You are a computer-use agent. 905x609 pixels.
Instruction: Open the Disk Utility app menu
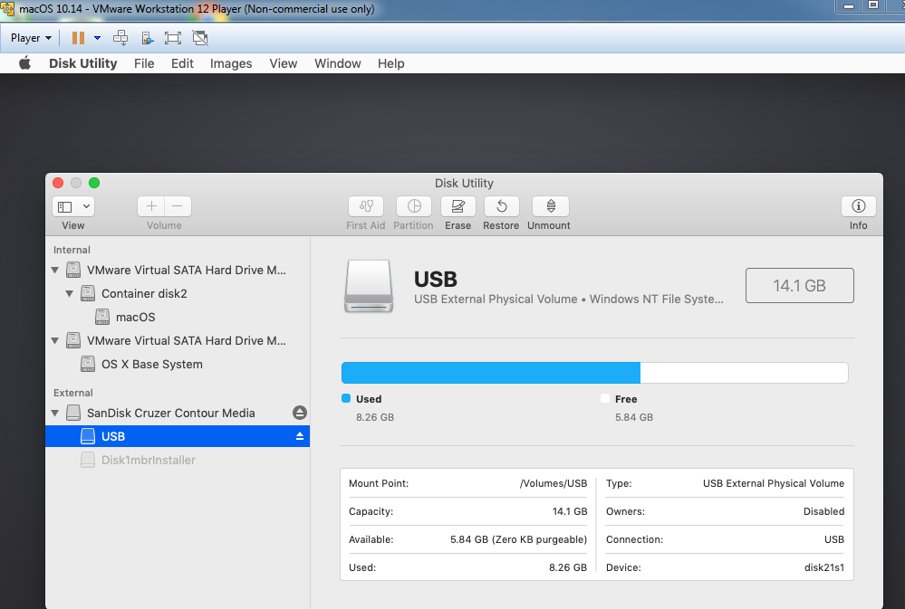[83, 63]
